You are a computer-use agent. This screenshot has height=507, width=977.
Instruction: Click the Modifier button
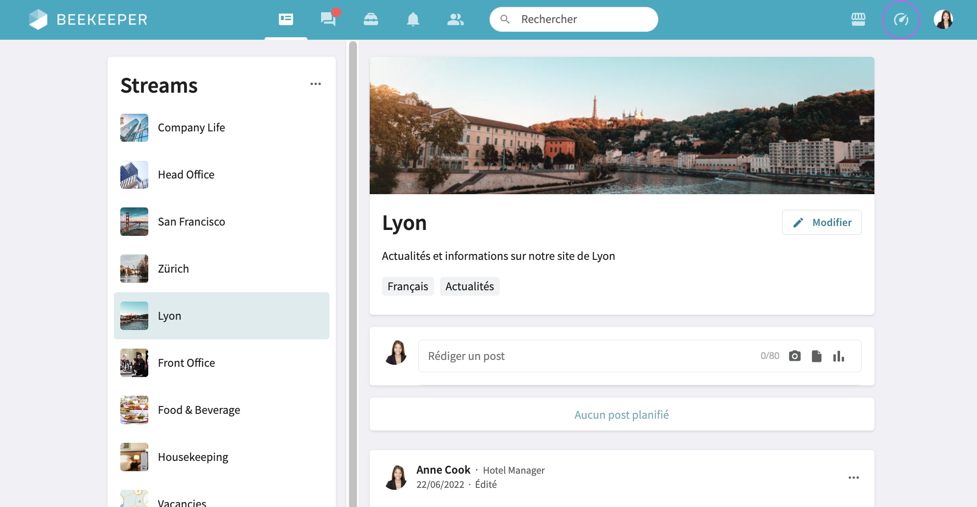tap(821, 223)
